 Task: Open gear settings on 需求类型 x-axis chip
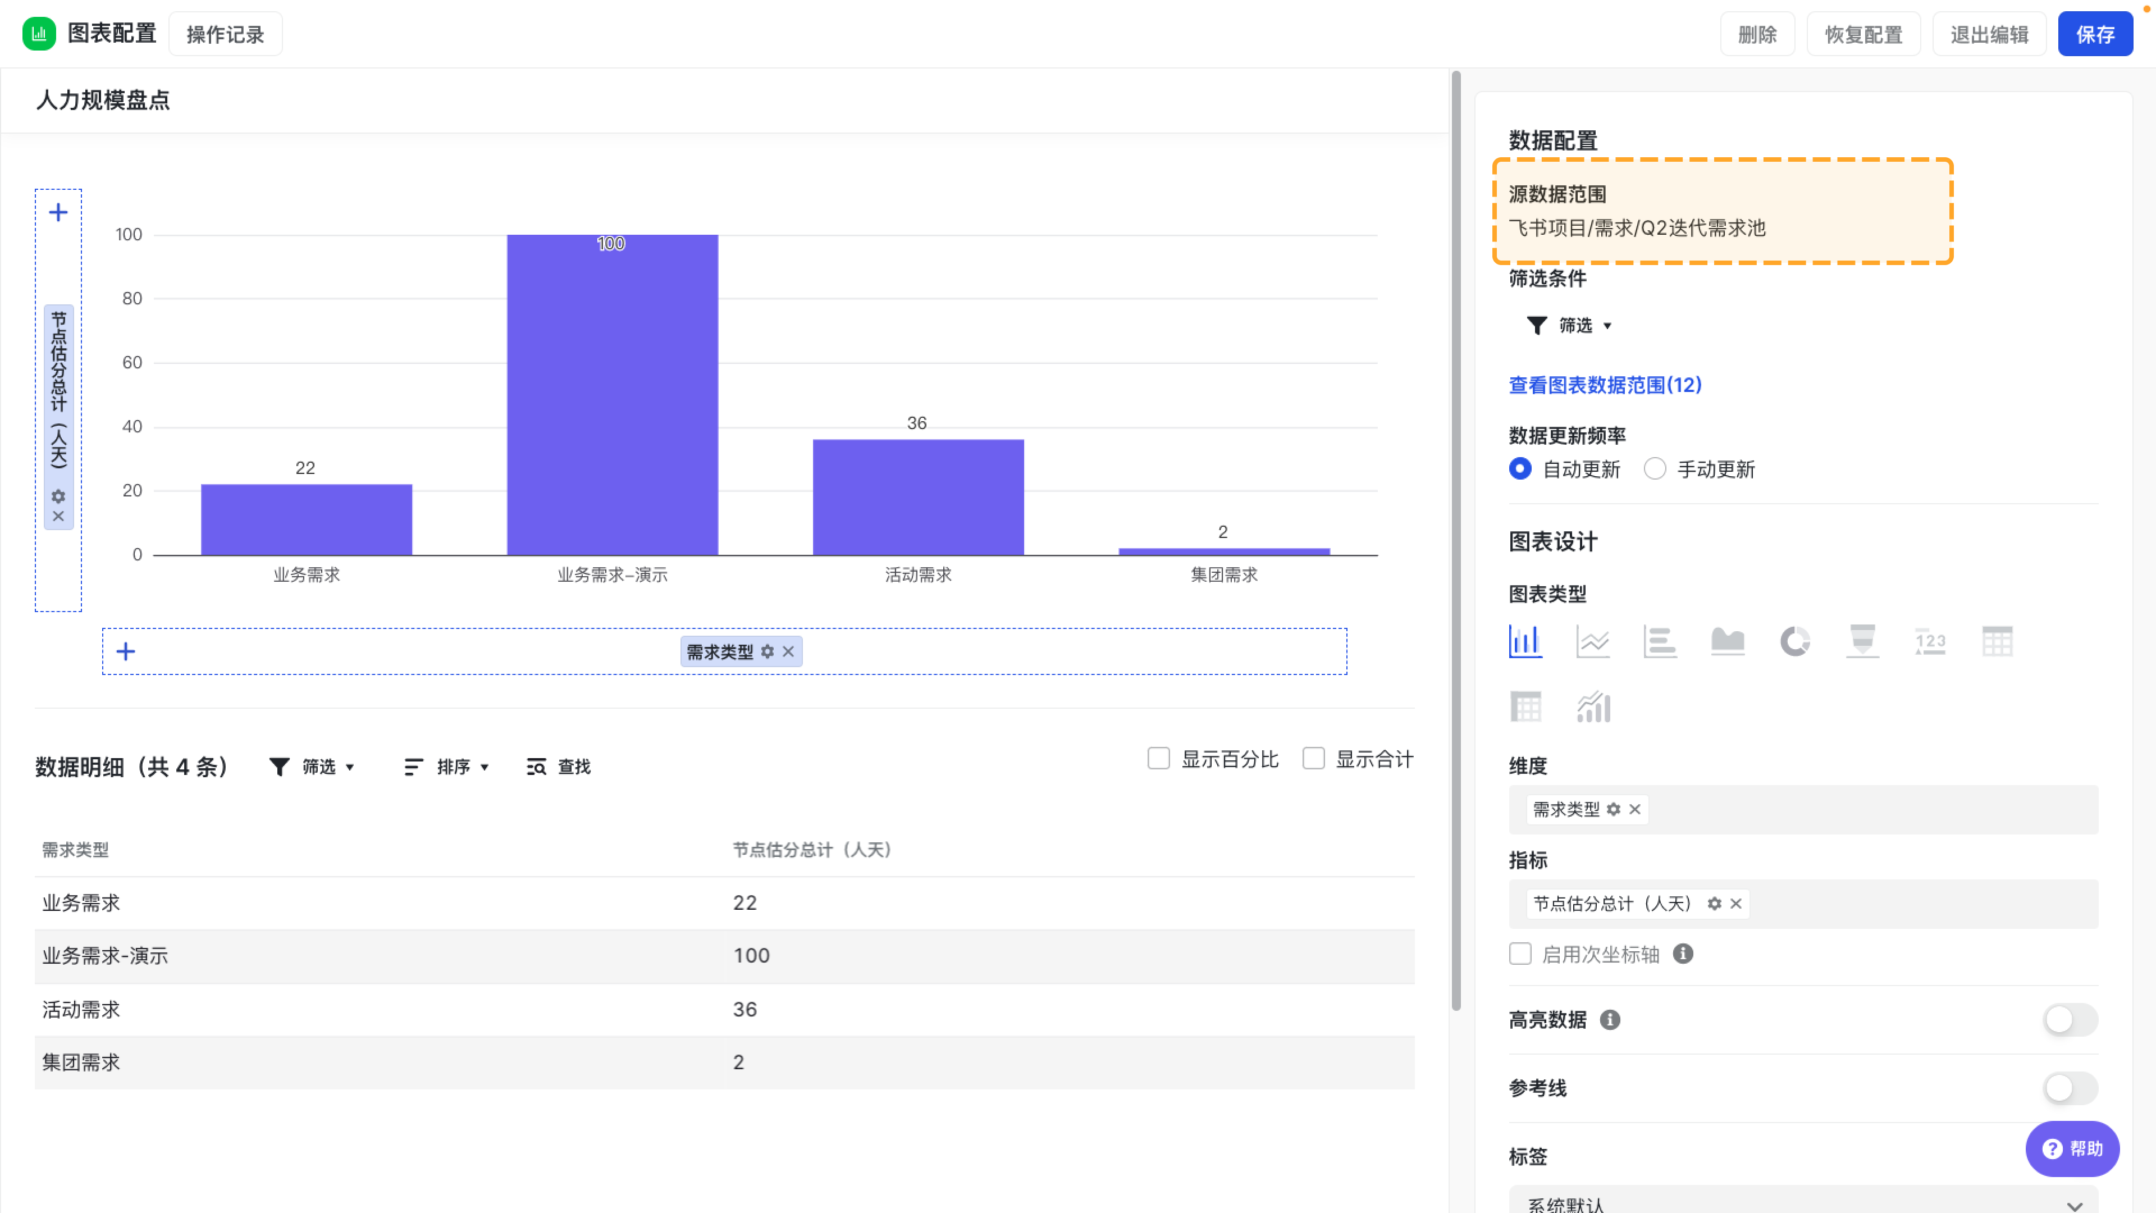coord(768,651)
